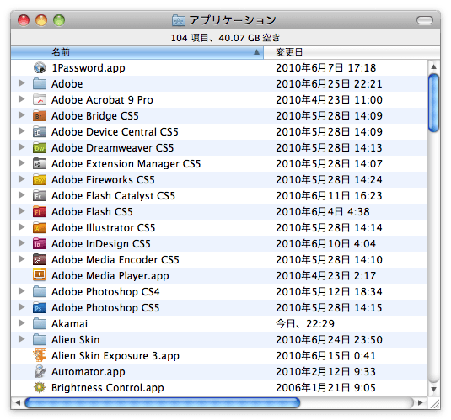Viewport: 451px width, 420px height.
Task: Expand the Adobe Media Encoder CS5 triangle
Action: pos(21,259)
